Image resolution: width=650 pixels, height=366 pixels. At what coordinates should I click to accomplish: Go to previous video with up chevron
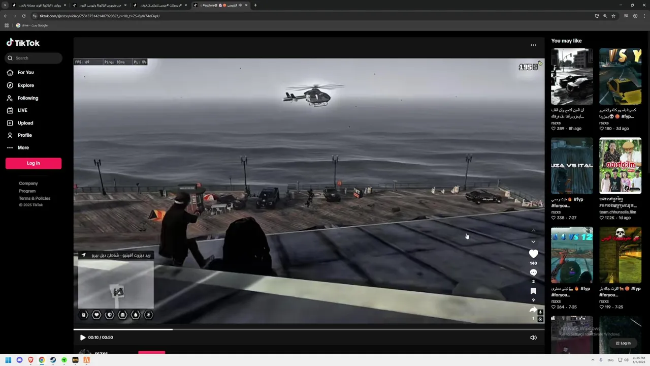[533, 231]
